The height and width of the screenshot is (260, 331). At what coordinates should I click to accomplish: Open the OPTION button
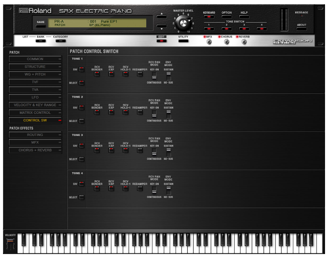tap(226, 17)
